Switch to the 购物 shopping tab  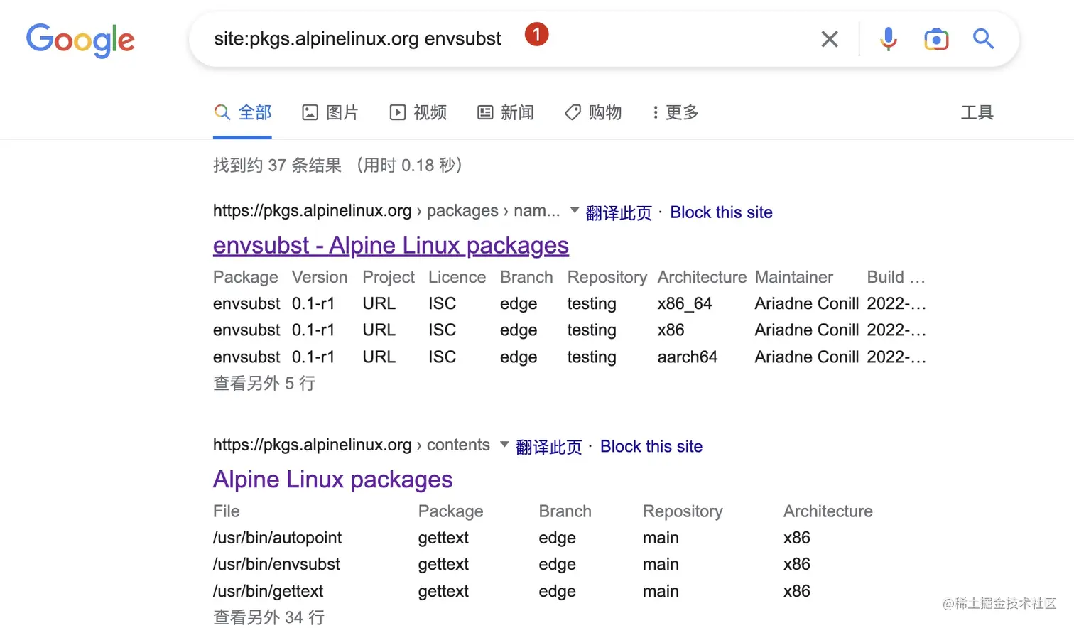pos(593,112)
